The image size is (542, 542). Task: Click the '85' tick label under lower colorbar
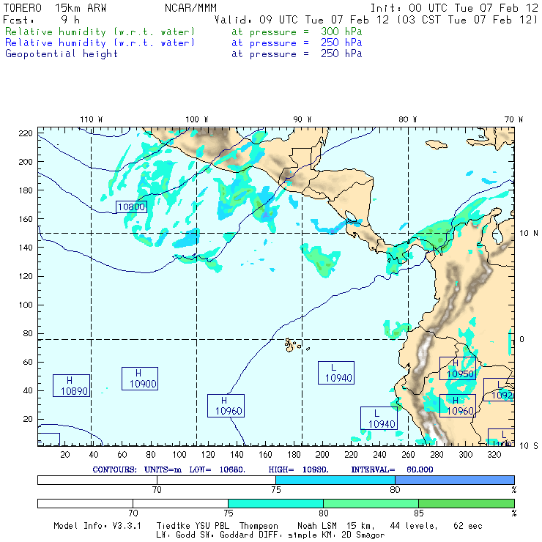pyautogui.click(x=419, y=513)
